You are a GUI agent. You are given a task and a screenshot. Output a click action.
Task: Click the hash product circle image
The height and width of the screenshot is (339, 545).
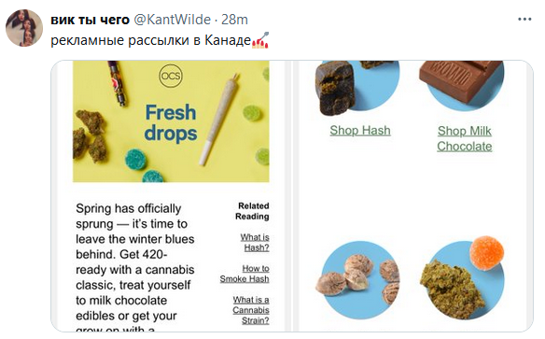click(358, 87)
